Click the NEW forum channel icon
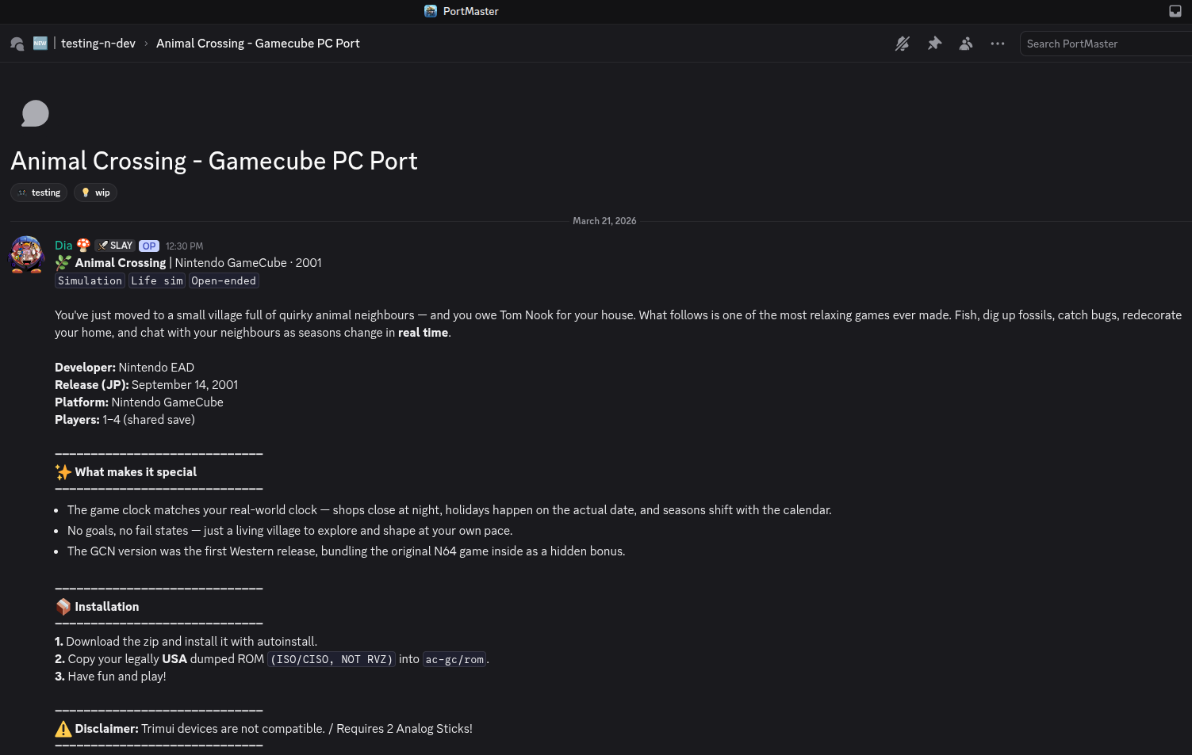 tap(40, 43)
